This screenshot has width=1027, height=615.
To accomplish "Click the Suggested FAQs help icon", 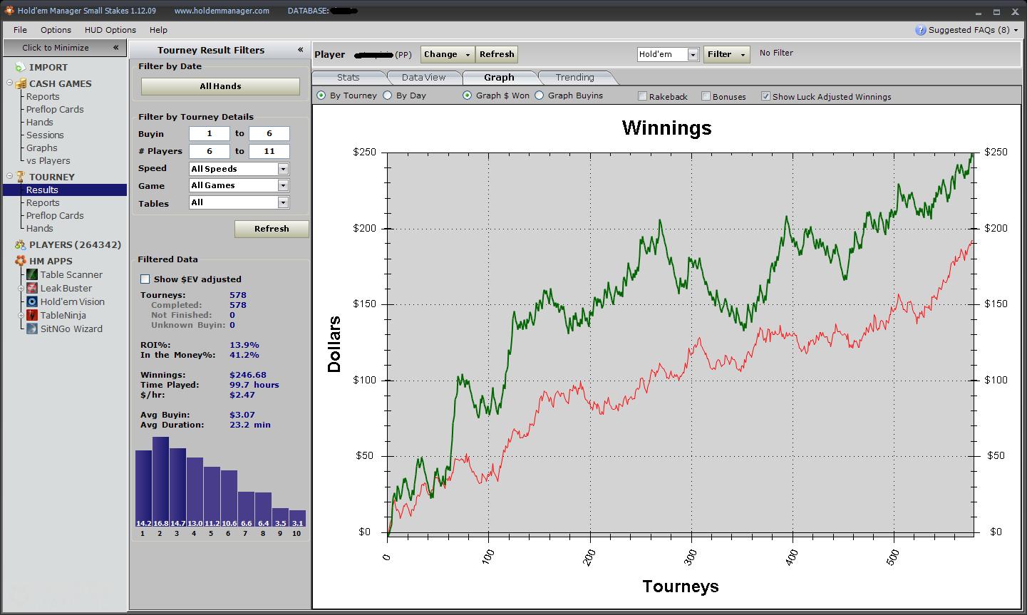I will [x=921, y=30].
